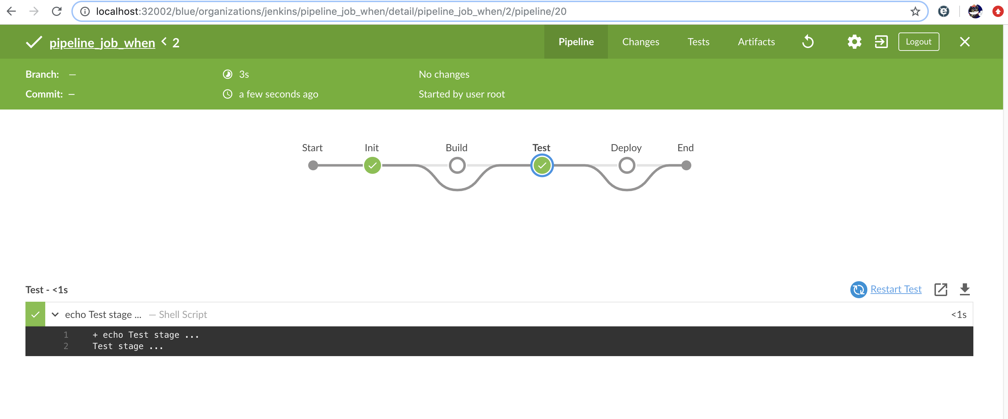The image size is (1008, 419).
Task: Click the Artifacts tab
Action: tap(757, 42)
